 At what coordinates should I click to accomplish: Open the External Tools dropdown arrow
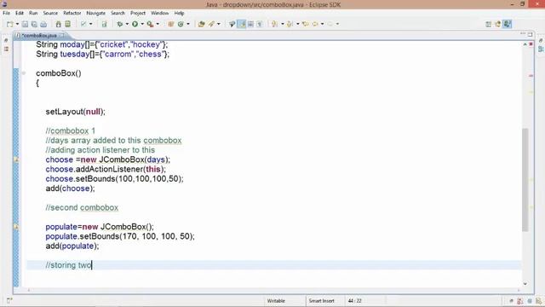(x=158, y=24)
